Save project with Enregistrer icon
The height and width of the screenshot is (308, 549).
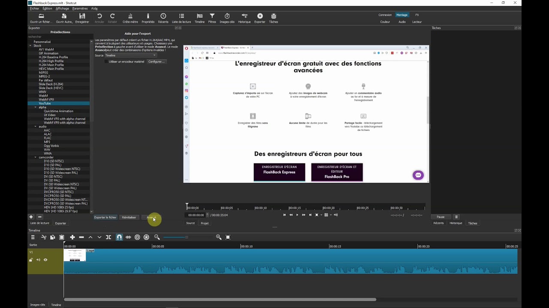pyautogui.click(x=82, y=18)
